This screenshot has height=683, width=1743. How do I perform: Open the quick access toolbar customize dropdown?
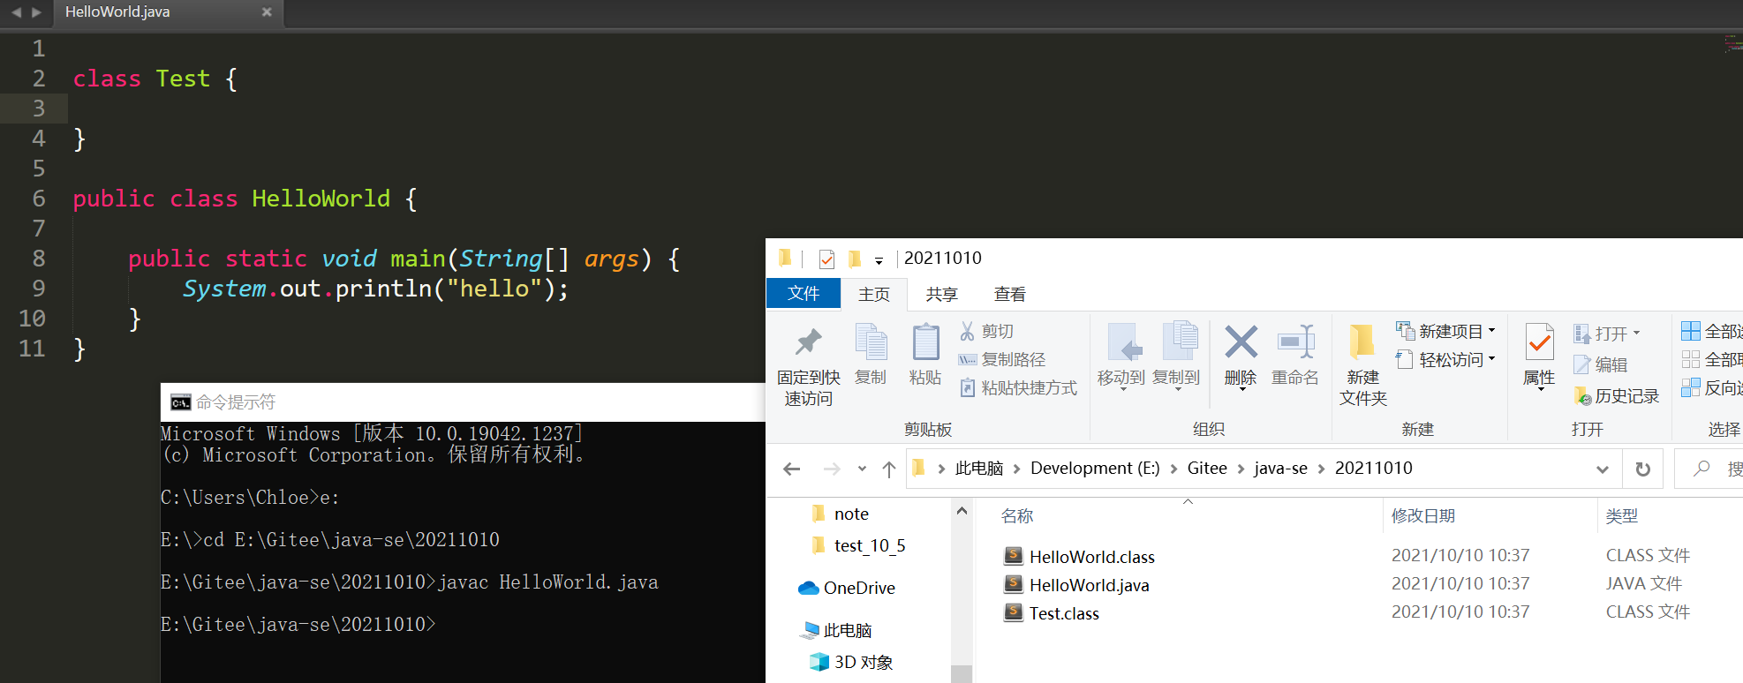click(879, 260)
